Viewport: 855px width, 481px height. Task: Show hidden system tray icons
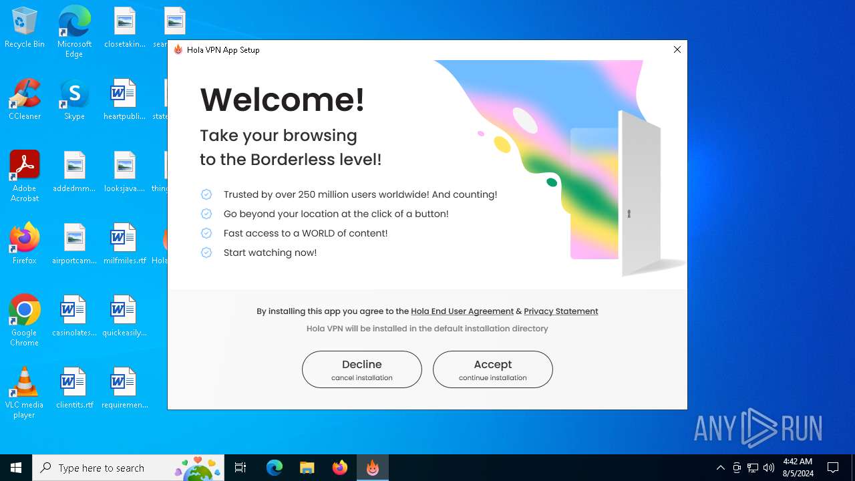720,468
